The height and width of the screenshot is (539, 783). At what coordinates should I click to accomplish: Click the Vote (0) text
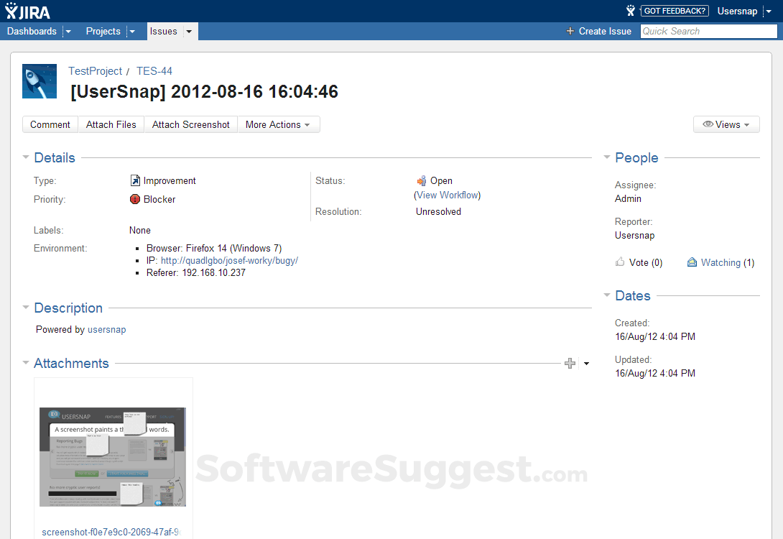click(x=646, y=262)
